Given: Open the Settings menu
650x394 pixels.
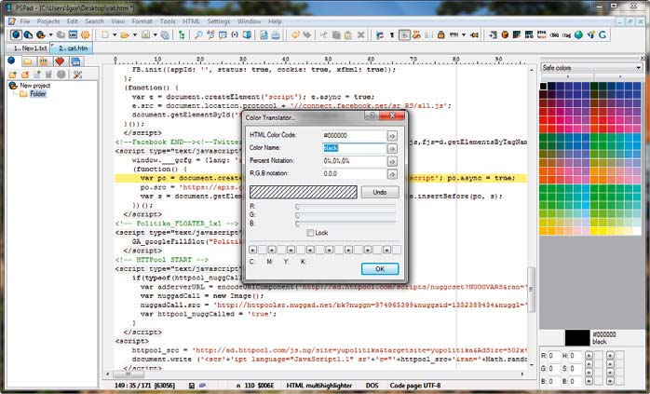Looking at the screenshot, I should click(x=219, y=21).
